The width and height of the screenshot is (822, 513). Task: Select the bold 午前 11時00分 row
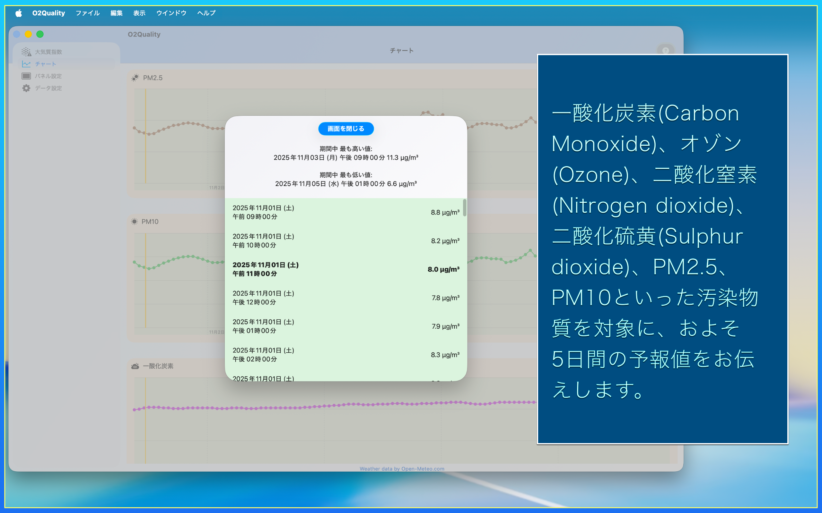(x=346, y=269)
